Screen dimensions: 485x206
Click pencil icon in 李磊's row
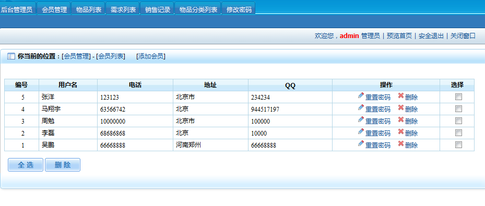pos(361,132)
